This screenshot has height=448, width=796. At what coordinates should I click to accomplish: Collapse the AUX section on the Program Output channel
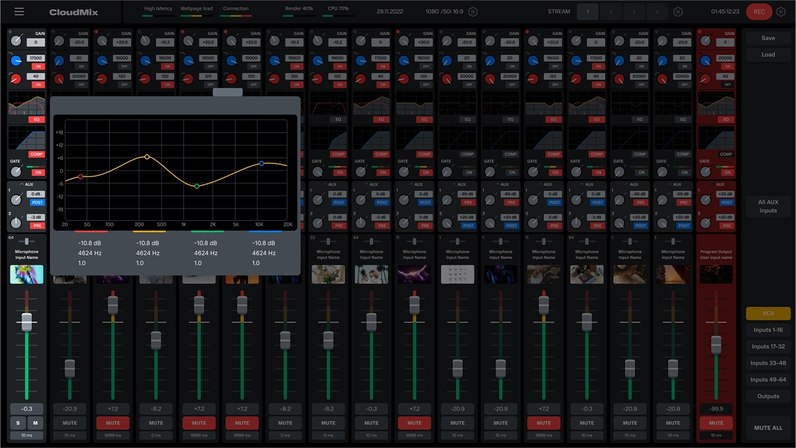[713, 184]
